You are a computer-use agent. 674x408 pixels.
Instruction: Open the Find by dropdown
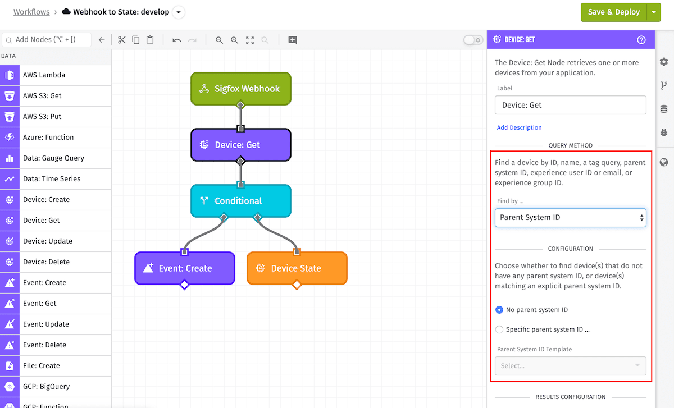coord(571,218)
